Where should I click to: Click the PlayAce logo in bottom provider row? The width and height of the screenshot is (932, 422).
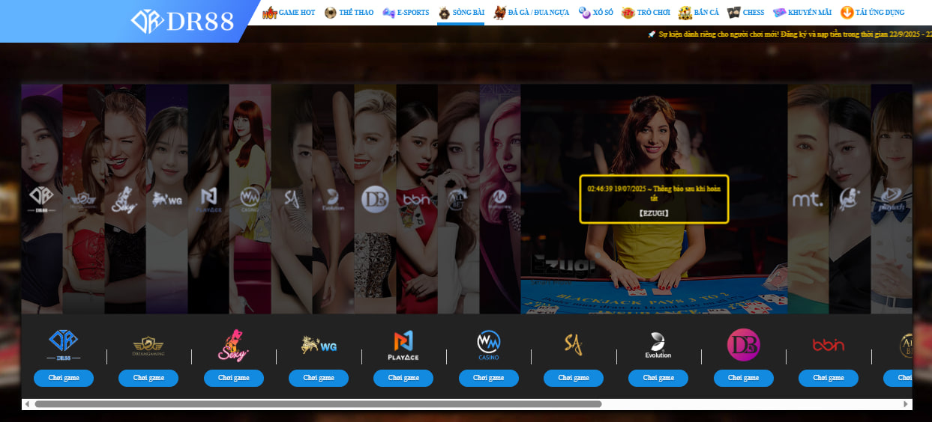pos(403,346)
